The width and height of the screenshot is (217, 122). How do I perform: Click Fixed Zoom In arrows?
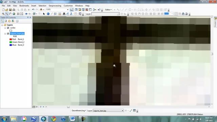(x=18, y=14)
